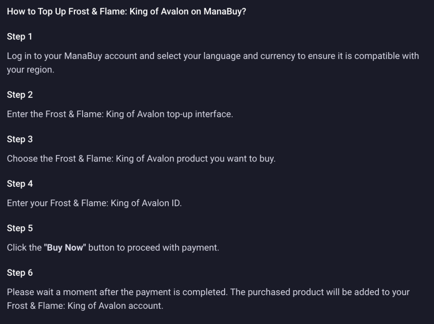Select the "Step 5" heading
Viewport: 434px width, 324px height.
[x=20, y=228]
